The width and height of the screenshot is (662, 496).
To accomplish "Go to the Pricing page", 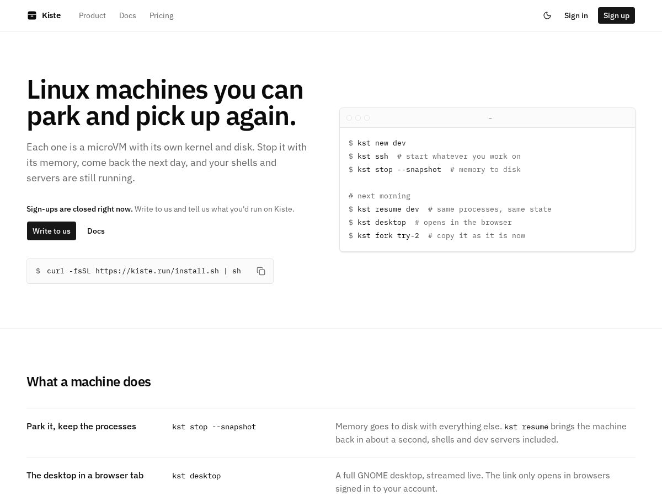I will tap(162, 15).
